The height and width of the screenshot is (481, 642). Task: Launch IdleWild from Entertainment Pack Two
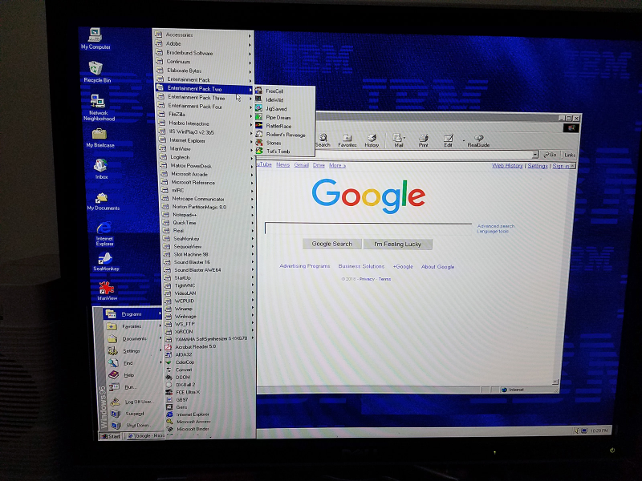tap(285, 99)
